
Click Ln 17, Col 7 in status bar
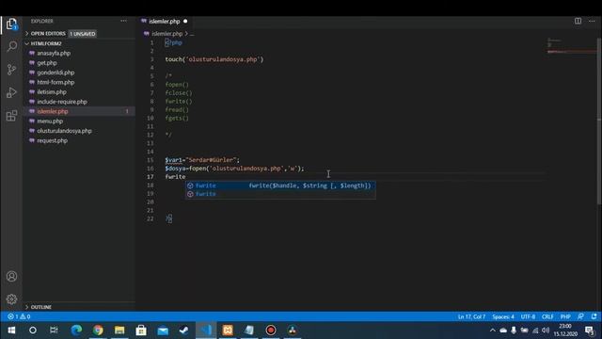471,316
